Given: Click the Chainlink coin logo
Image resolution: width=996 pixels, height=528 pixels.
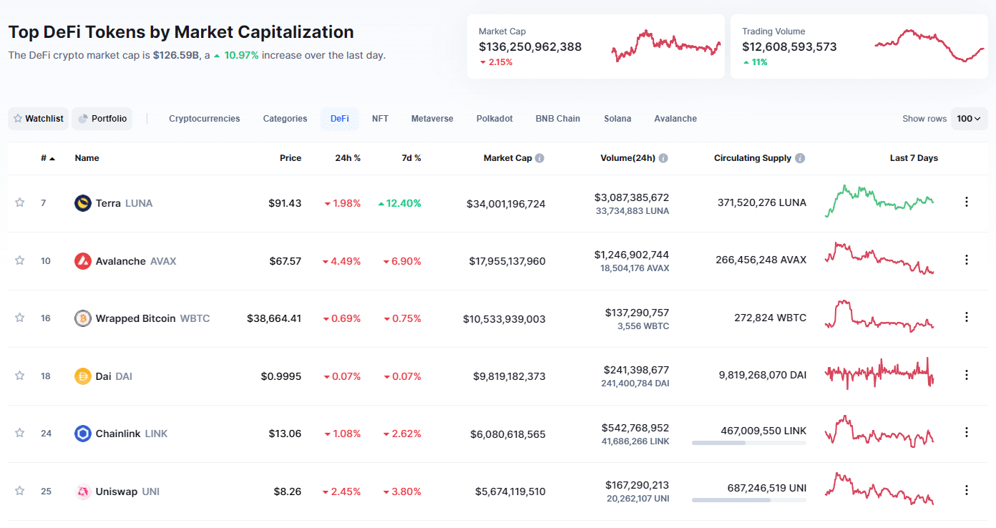Looking at the screenshot, I should [x=82, y=433].
